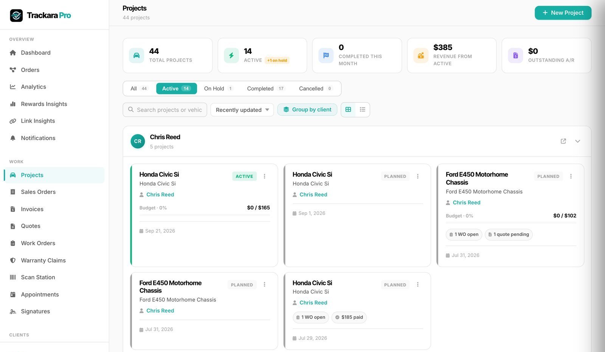Collapse the Chris Reed group
The height and width of the screenshot is (352, 605).
[578, 141]
